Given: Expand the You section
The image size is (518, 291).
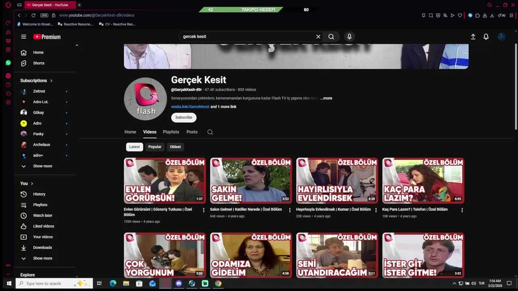Looking at the screenshot, I should coord(27,183).
